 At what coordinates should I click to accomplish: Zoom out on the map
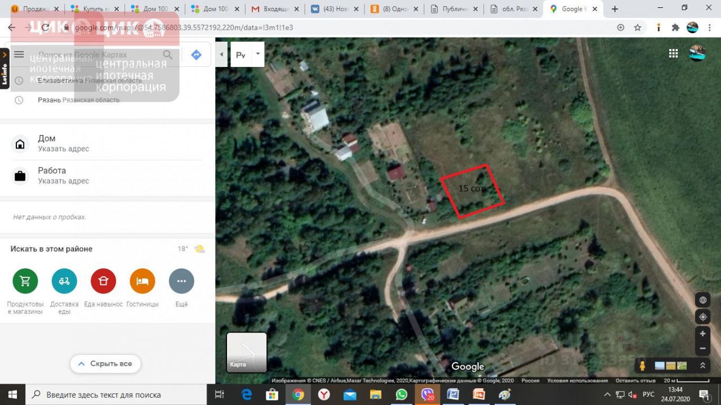click(702, 348)
